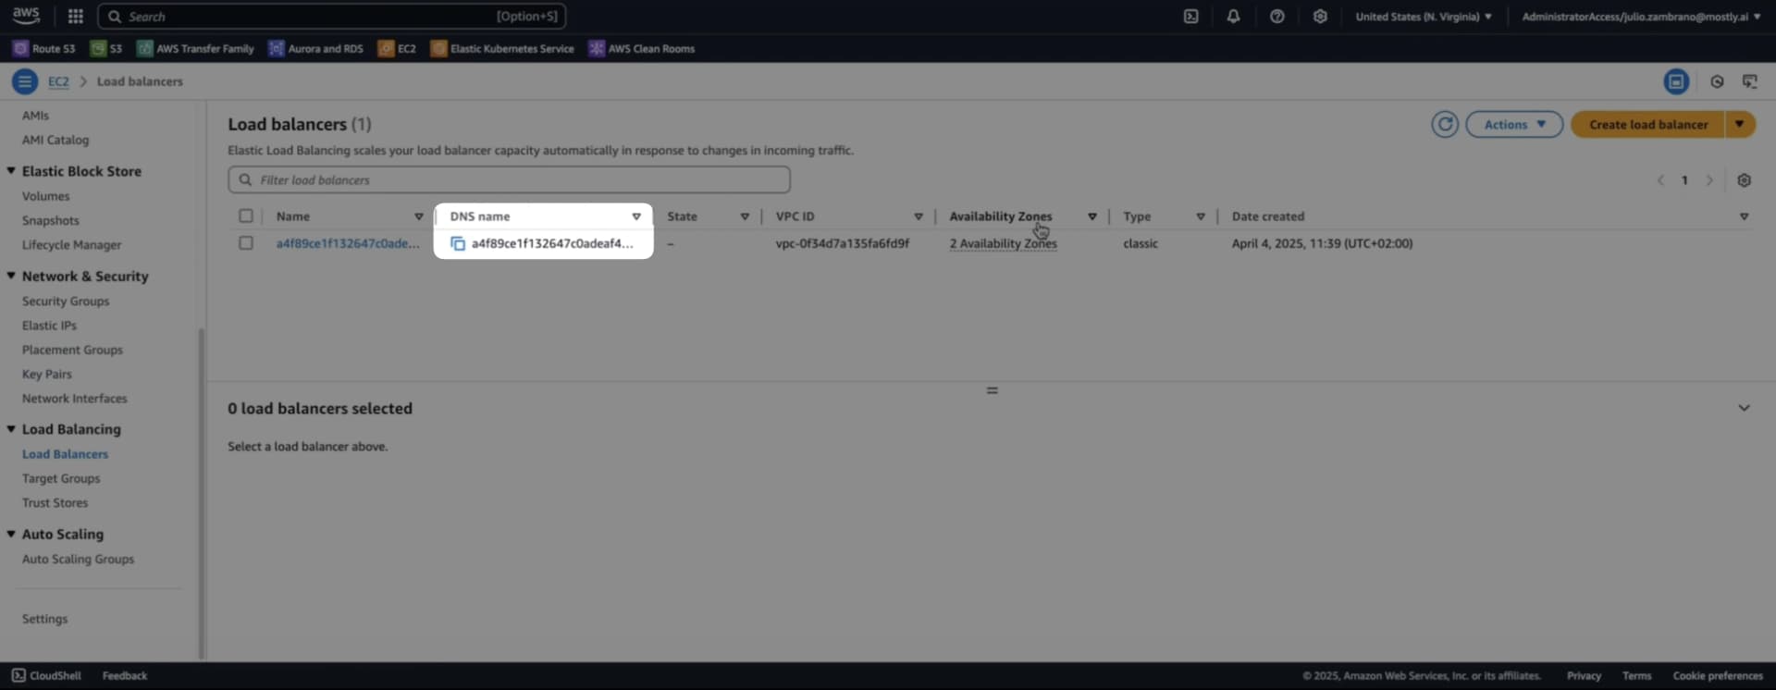Open table preferences gear icon
Image resolution: width=1776 pixels, height=690 pixels.
point(1744,180)
